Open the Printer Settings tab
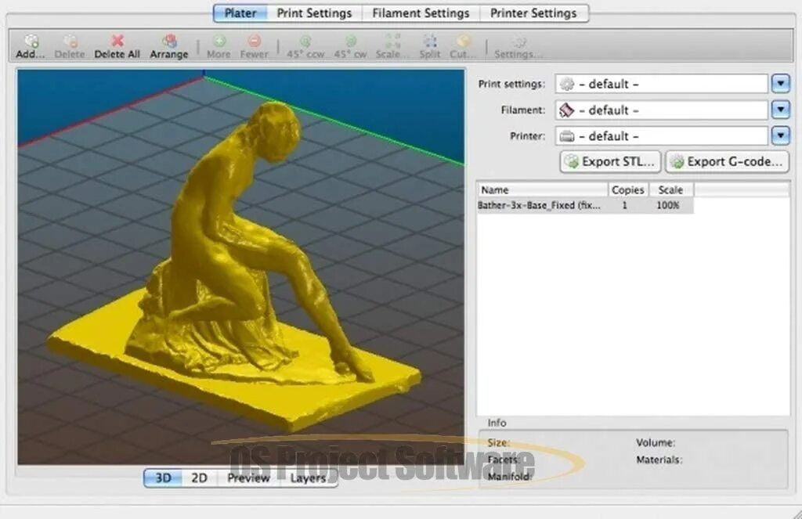Image resolution: width=802 pixels, height=519 pixels. [x=533, y=13]
